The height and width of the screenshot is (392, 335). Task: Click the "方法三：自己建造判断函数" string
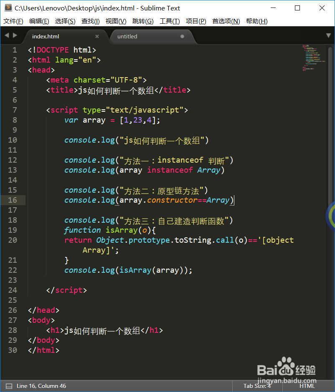(x=174, y=221)
